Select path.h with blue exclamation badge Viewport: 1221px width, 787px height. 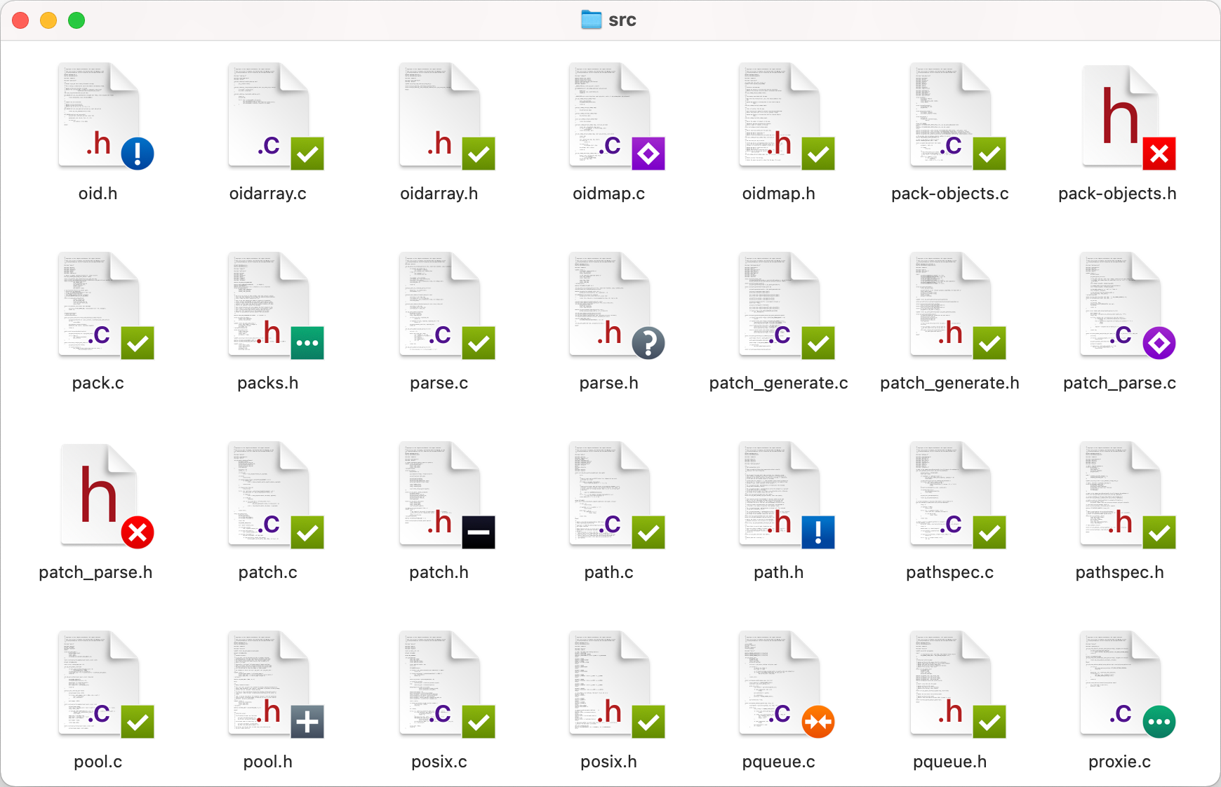(779, 495)
